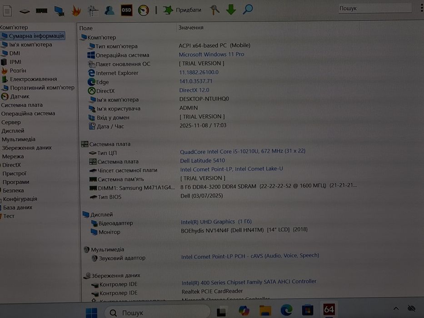This screenshot has width=424, height=318.
Task: Open the Dell Latitude 5410 link
Action: coord(202,161)
